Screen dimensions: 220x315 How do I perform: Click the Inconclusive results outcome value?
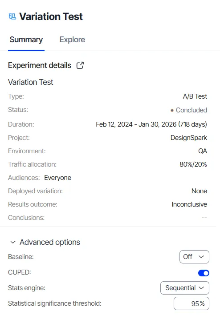coord(189,204)
